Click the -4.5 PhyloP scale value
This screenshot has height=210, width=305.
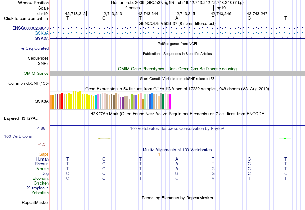42,144
